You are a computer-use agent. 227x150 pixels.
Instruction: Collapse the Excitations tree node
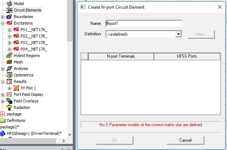click(x=3, y=23)
